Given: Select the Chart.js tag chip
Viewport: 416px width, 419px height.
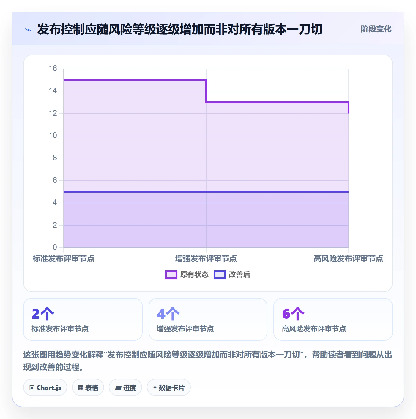Looking at the screenshot, I should click(x=45, y=388).
